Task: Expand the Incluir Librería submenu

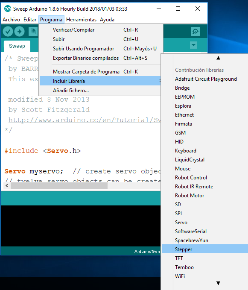Action: pos(100,81)
